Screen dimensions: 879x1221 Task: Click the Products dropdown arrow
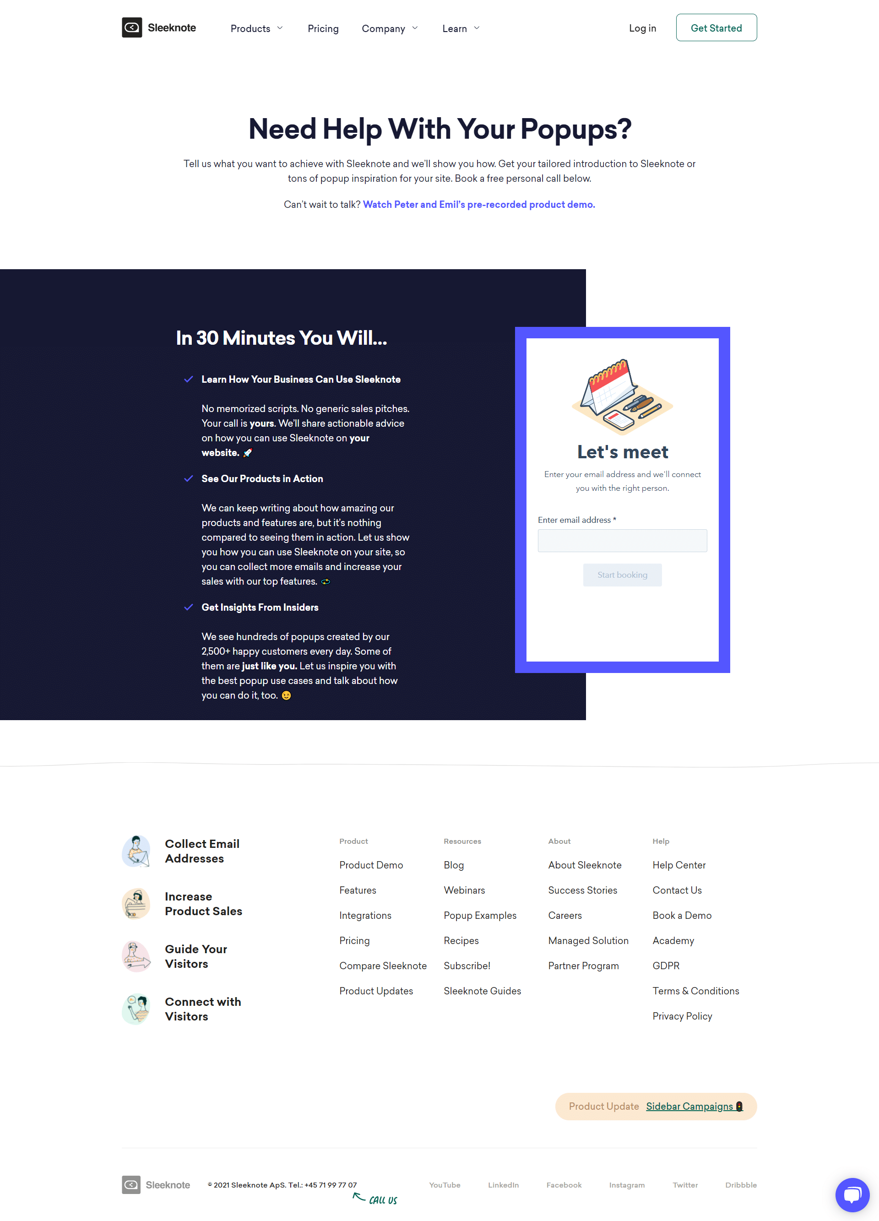click(x=282, y=27)
